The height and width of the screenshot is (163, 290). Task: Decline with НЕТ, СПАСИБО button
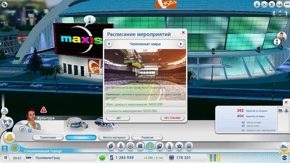pos(172,118)
